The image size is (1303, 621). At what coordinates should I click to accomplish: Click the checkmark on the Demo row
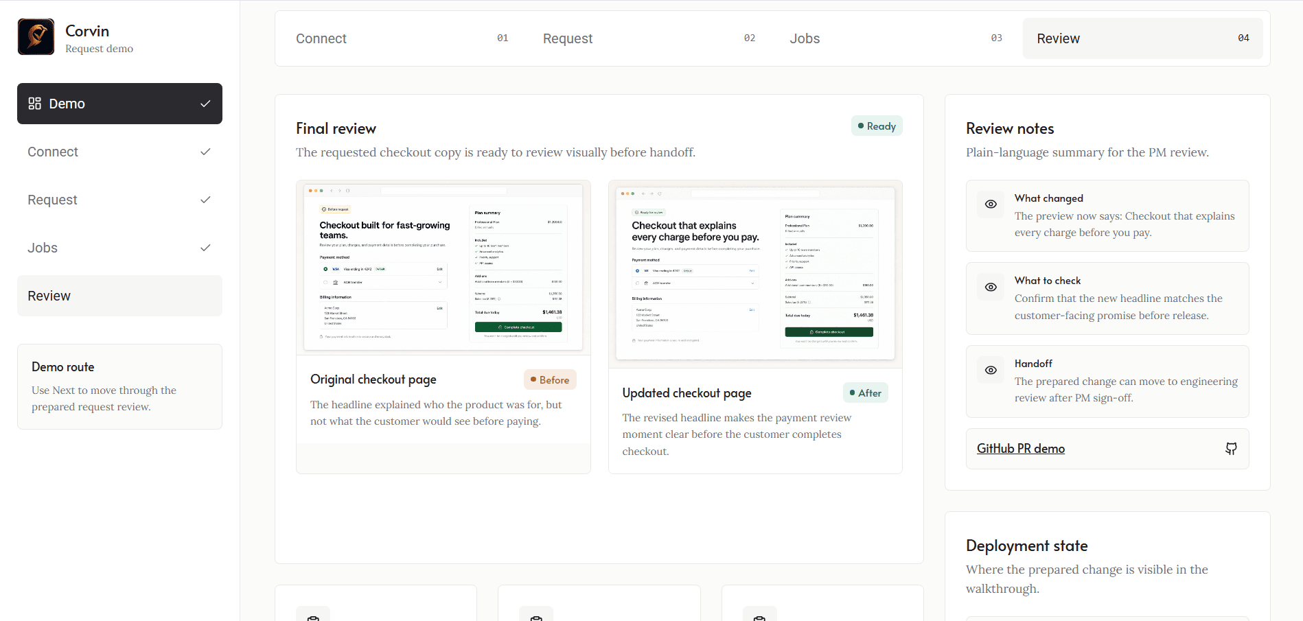click(205, 104)
